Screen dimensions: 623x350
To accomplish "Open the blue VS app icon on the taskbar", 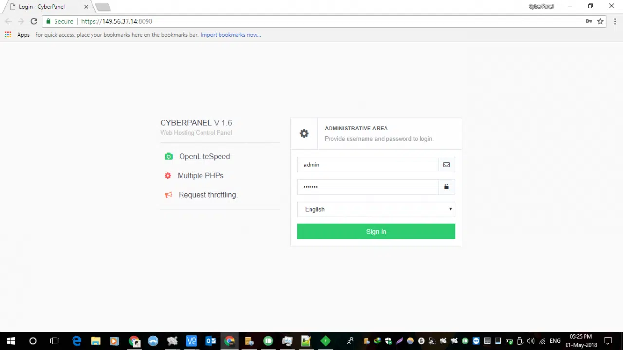I will [x=191, y=341].
